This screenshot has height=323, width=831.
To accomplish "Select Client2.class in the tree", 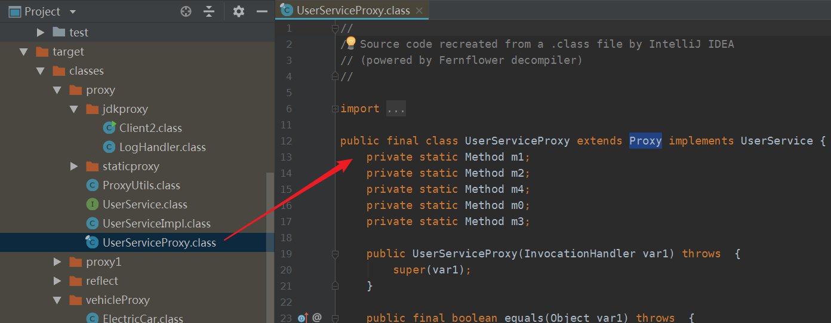I will pyautogui.click(x=150, y=128).
